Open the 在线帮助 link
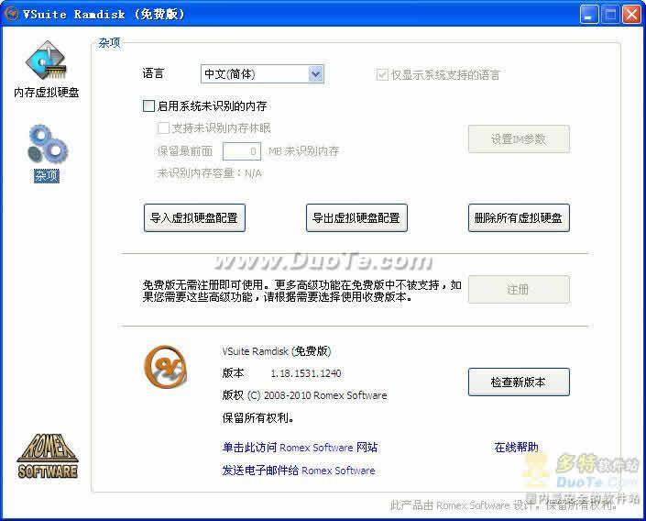 516,447
